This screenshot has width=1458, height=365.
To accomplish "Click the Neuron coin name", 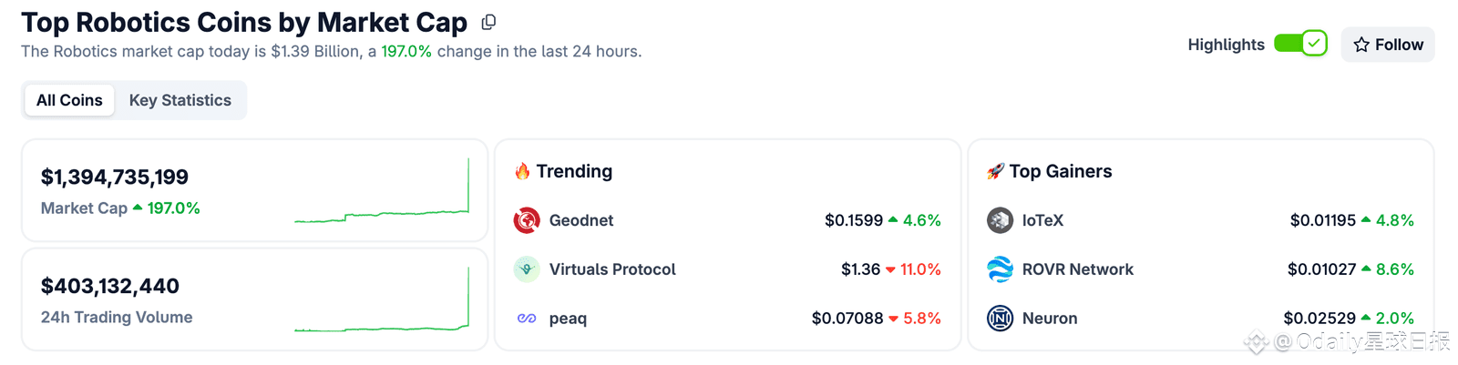I will click(x=1050, y=319).
